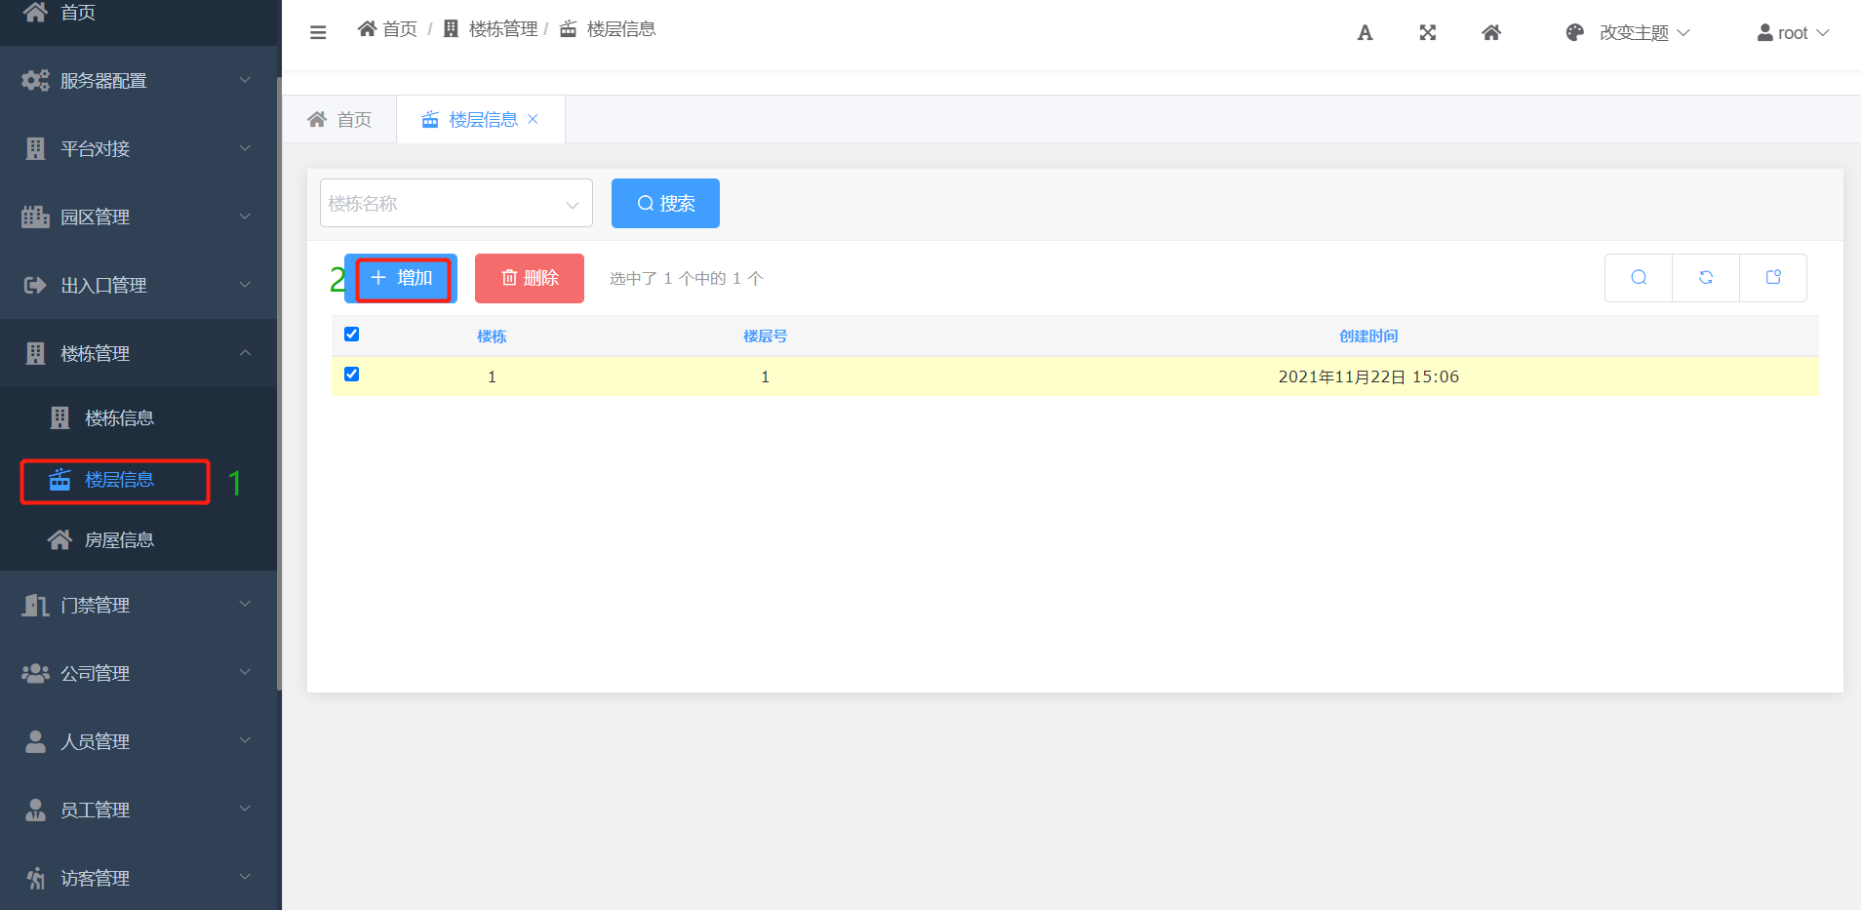Open the root user dropdown

pos(1793,33)
